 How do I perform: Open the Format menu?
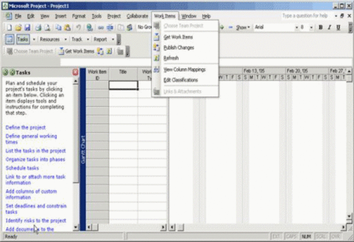click(x=79, y=16)
